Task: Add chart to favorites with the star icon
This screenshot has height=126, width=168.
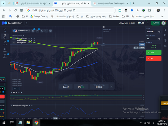Action: pos(27,23)
